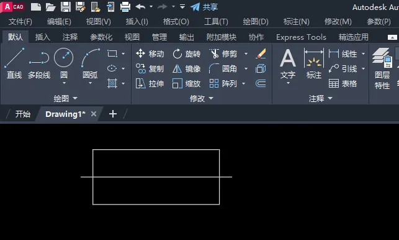The width and height of the screenshot is (399, 240).
Task: Click the Open file folder icon
Action: (x=51, y=7)
